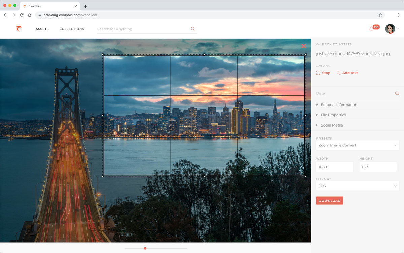
Task: Go to the Collections section
Action: [72, 29]
